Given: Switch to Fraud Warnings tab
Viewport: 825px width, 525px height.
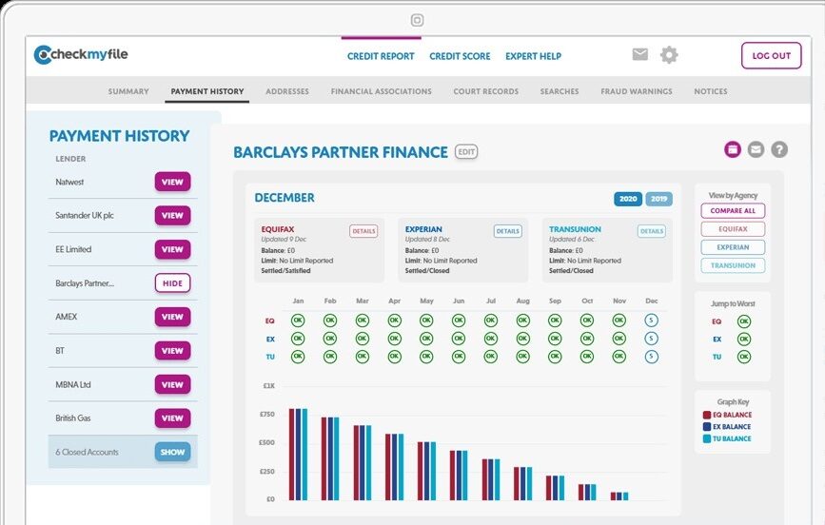Looking at the screenshot, I should 636,91.
